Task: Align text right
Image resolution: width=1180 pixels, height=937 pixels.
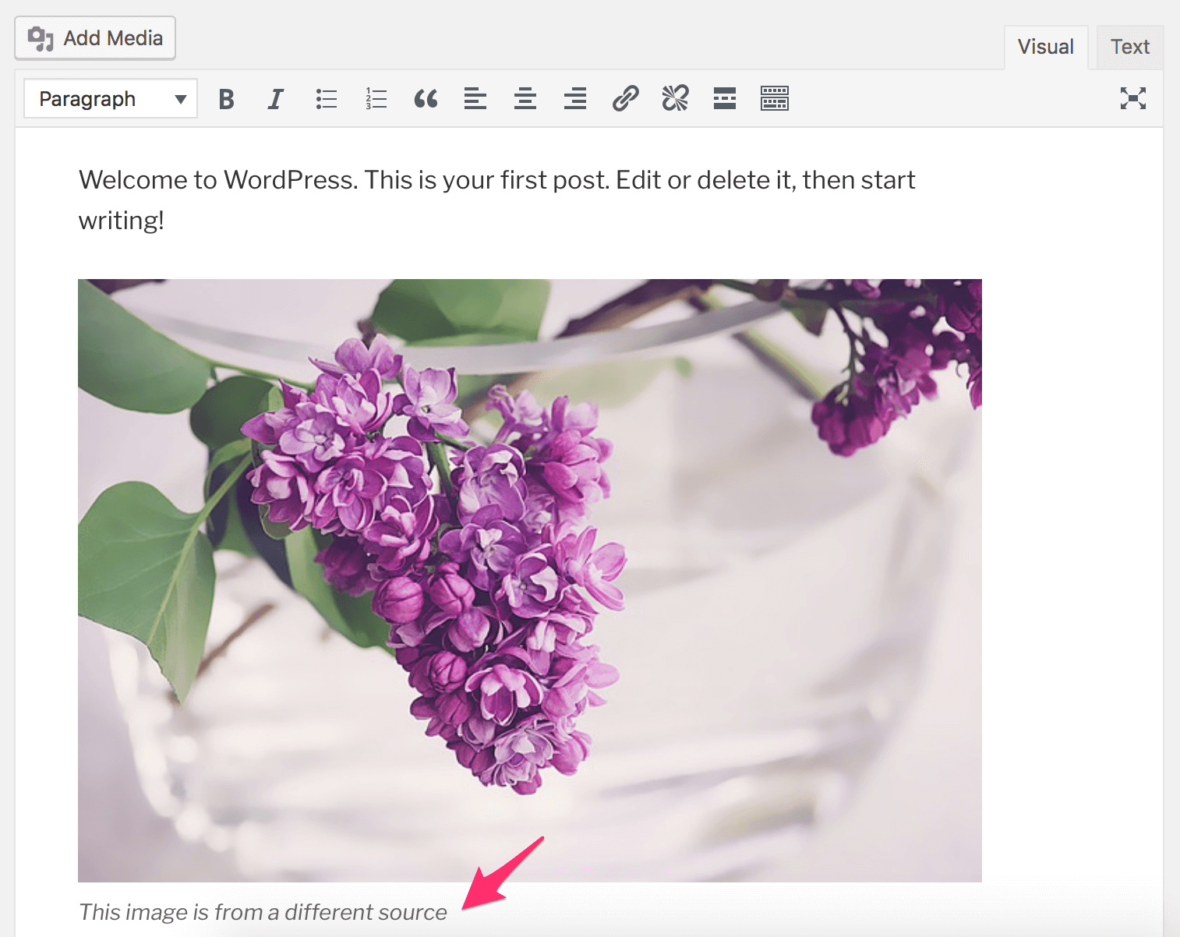Action: pos(575,99)
